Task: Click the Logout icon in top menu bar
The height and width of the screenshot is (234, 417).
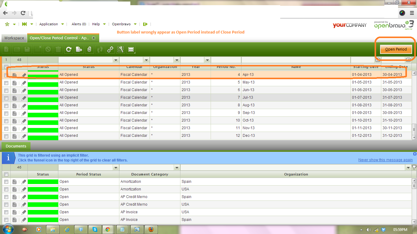Action: [x=145, y=24]
